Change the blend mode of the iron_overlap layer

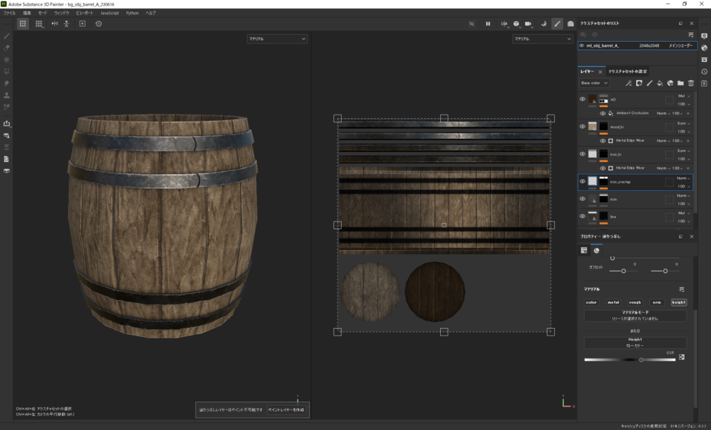[683, 179]
